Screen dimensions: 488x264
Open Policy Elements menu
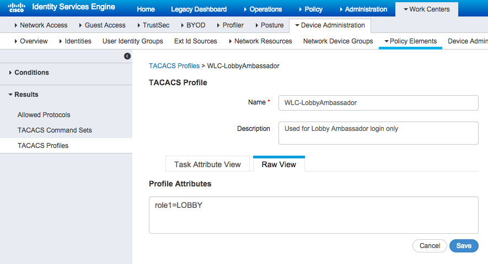coord(410,41)
